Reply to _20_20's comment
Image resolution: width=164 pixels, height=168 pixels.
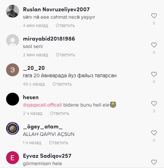[x=62, y=84]
